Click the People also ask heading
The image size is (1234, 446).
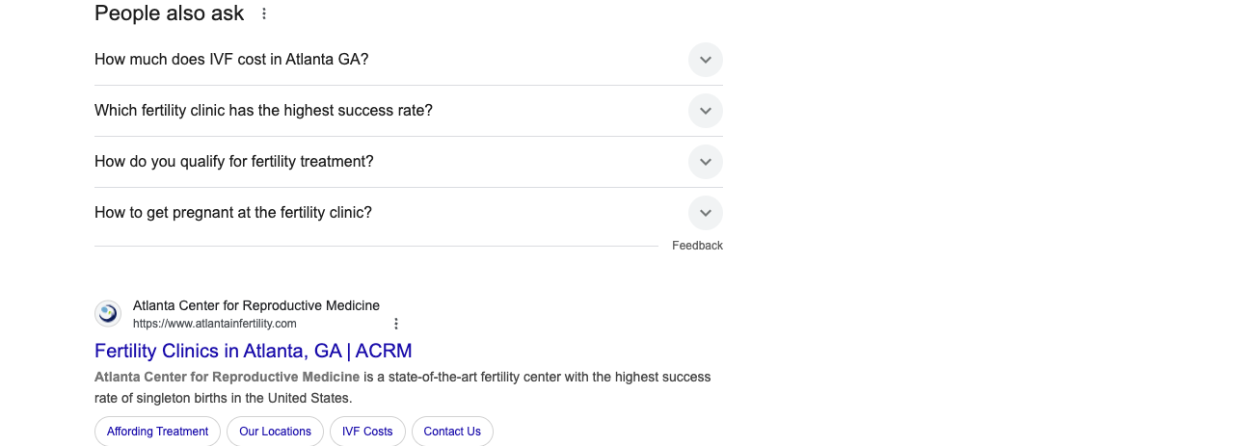(x=170, y=13)
